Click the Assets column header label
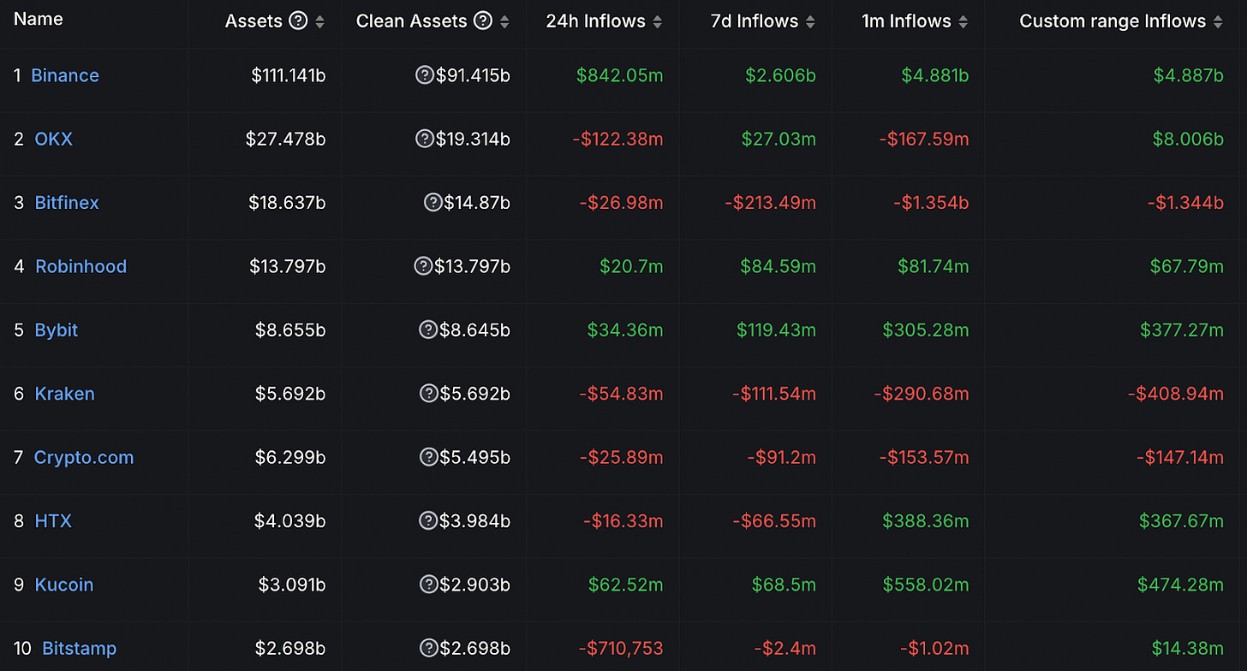 pos(254,21)
